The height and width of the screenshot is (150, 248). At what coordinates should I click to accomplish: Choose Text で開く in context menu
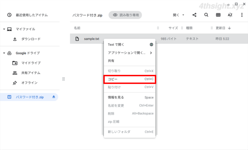(x=129, y=45)
